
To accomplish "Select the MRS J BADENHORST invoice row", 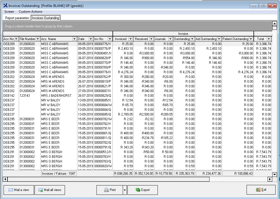I will (x=56, y=96).
